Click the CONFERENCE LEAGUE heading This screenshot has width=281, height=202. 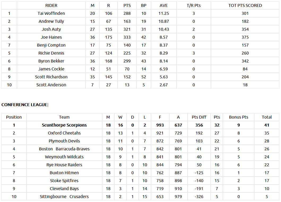(x=25, y=105)
